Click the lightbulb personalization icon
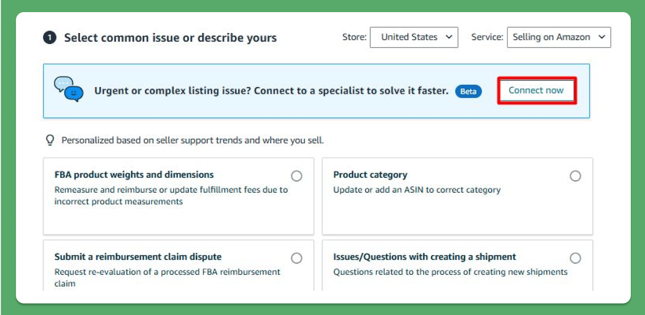The image size is (645, 315). click(x=50, y=140)
